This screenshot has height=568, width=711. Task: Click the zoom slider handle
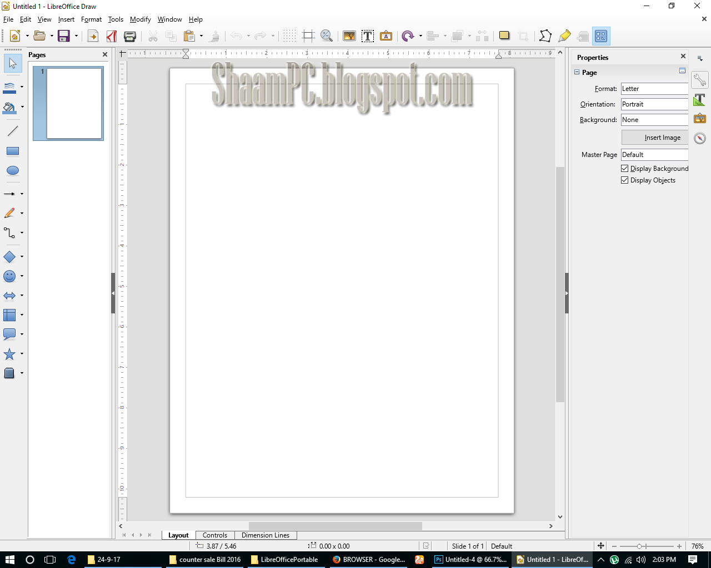click(639, 546)
